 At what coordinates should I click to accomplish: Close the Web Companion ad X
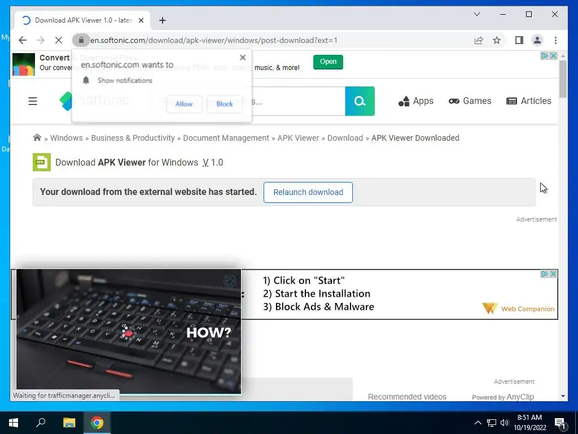tap(553, 274)
